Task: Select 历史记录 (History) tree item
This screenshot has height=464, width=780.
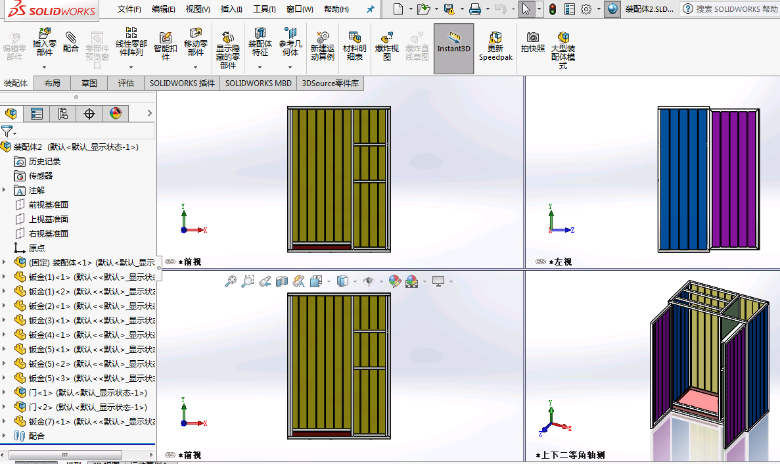Action: (44, 161)
